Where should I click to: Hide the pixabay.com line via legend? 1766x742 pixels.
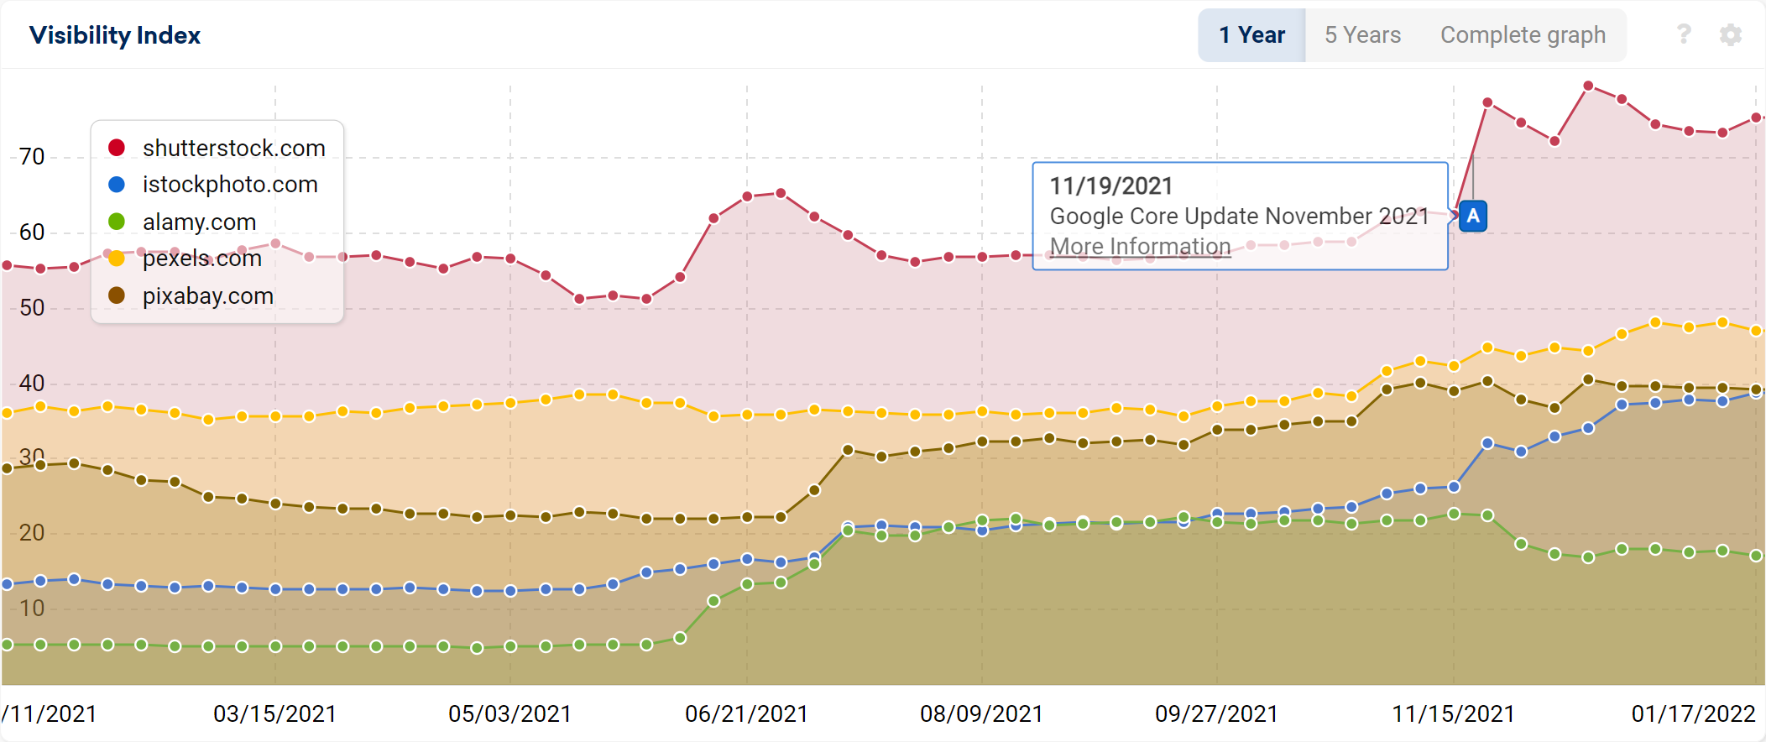pos(208,295)
